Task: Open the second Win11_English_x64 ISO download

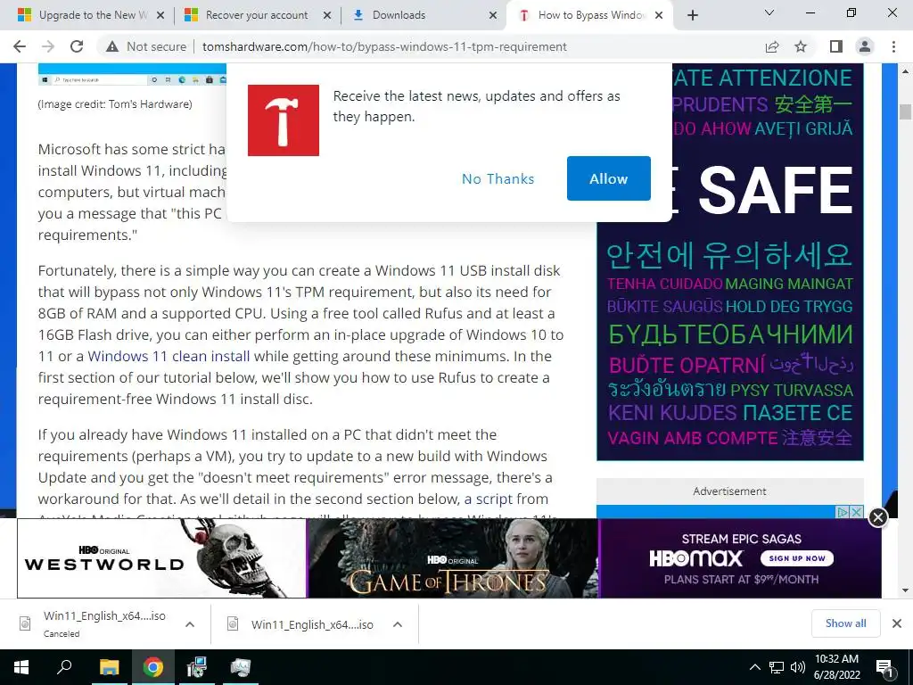Action: (x=301, y=623)
